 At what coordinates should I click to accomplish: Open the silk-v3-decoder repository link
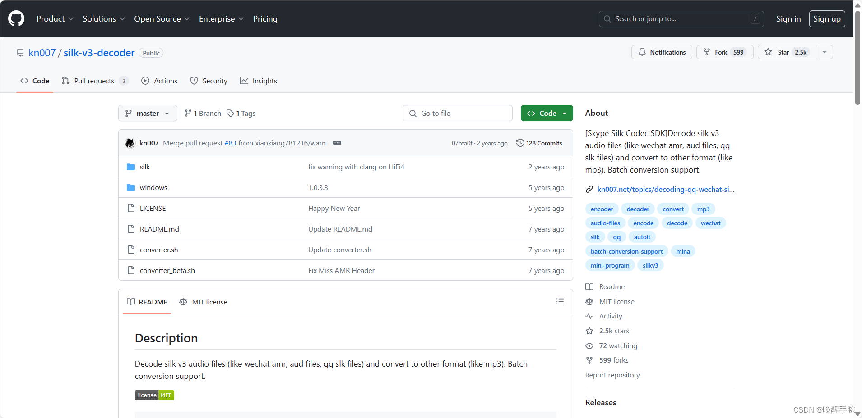pyautogui.click(x=99, y=53)
